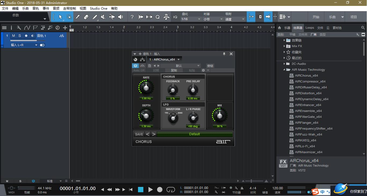Select the Mute tool
Image resolution: width=367 pixels, height=196 pixels.
coord(103,17)
